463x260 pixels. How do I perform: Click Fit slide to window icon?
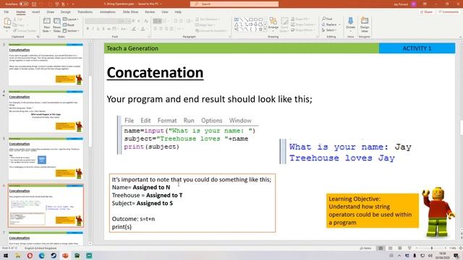[x=460, y=248]
